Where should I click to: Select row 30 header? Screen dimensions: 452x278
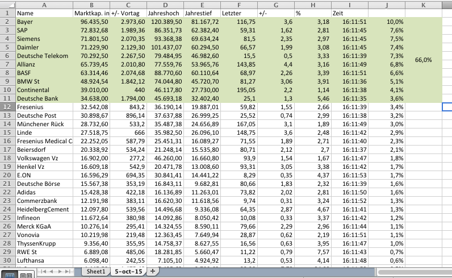7,260
